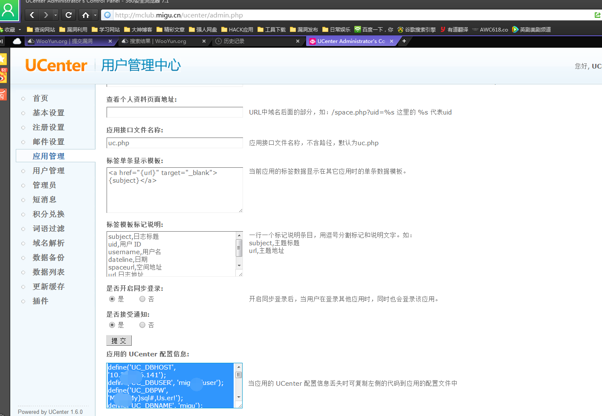Open 强人网盘 bookmark folder

pos(203,29)
